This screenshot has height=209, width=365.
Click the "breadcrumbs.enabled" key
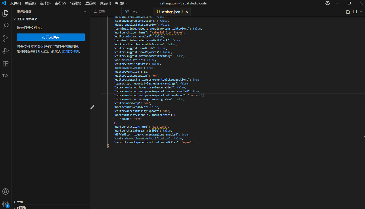coord(131,107)
